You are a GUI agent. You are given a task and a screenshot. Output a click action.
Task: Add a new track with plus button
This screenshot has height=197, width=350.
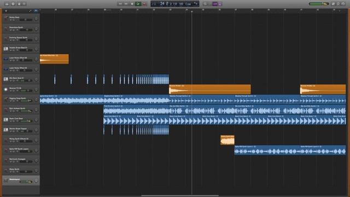point(6,11)
